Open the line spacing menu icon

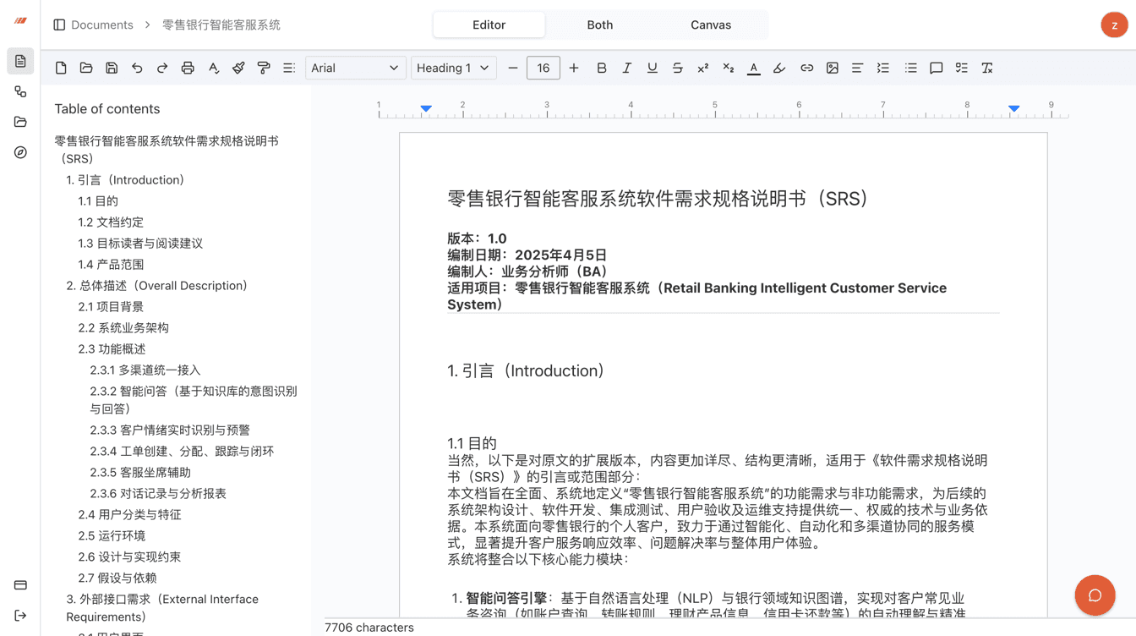click(x=289, y=69)
